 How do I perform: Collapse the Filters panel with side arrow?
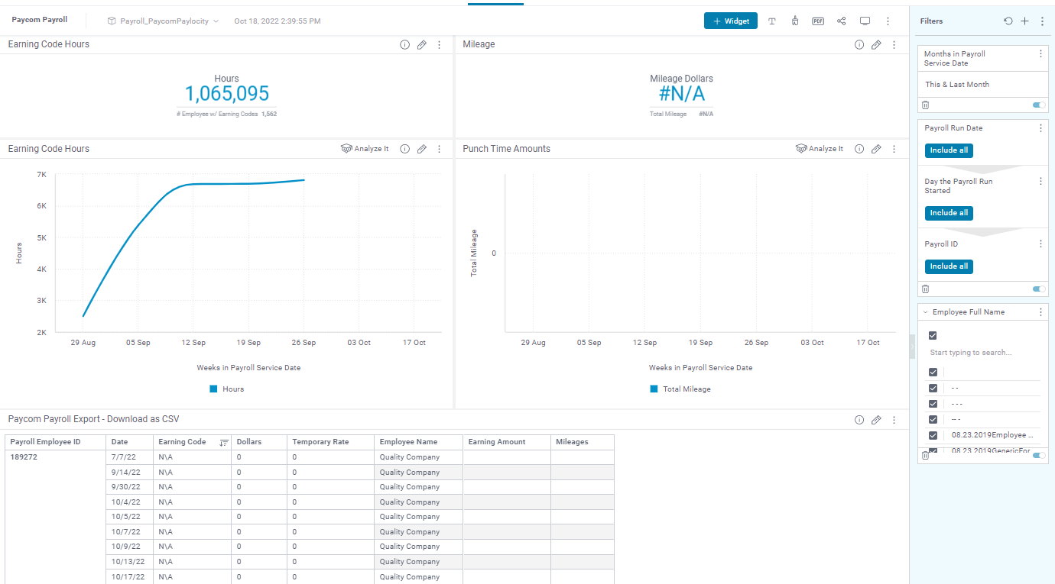tap(911, 346)
